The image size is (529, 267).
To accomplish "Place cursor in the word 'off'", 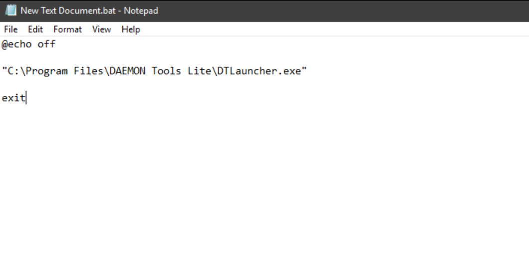I will pos(46,44).
